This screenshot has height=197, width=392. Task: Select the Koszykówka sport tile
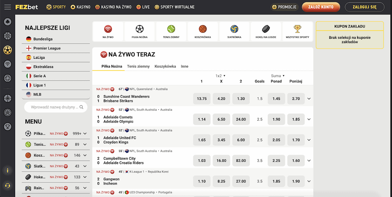click(203, 32)
